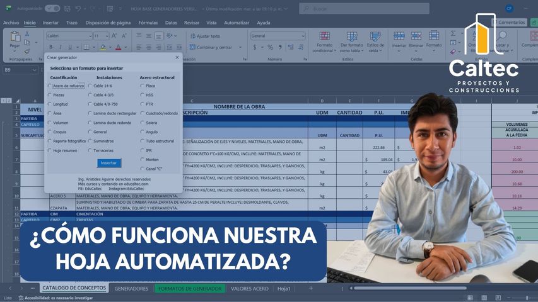
Task: Expand the font color dropdown arrow
Action: pos(126,47)
